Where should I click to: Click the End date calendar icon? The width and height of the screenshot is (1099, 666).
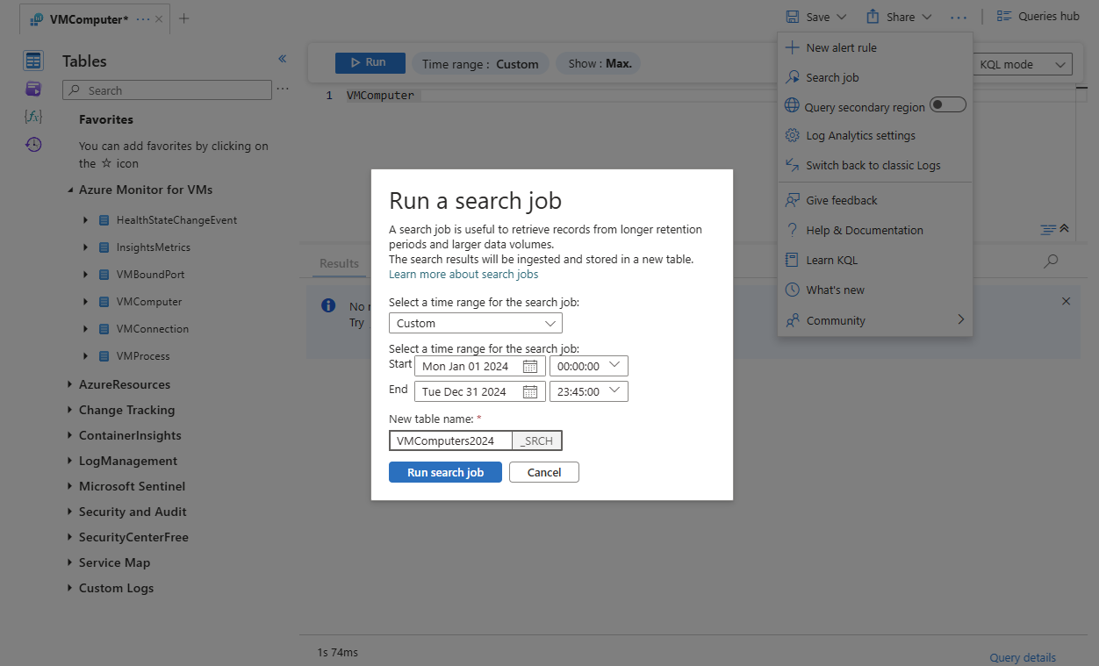[530, 392]
